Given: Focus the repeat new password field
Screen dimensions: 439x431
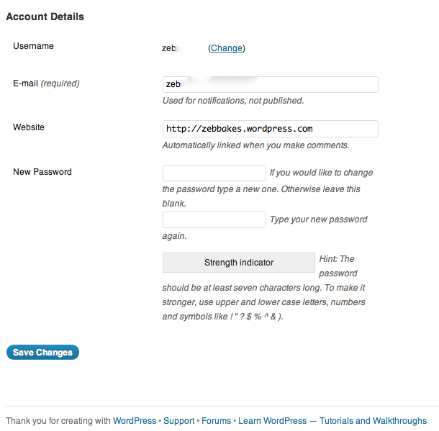Looking at the screenshot, I should pyautogui.click(x=214, y=219).
